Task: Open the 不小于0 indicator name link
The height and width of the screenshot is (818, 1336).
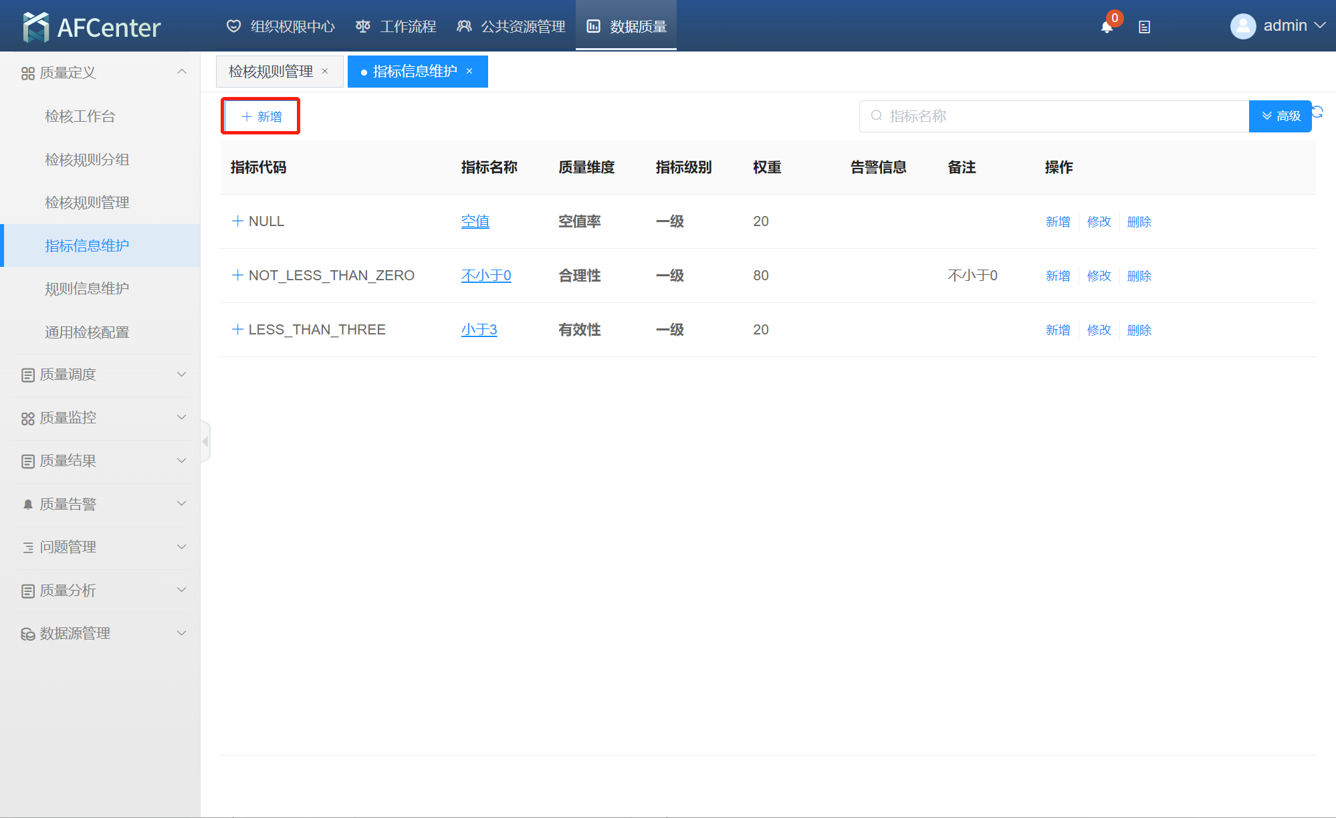Action: click(486, 276)
